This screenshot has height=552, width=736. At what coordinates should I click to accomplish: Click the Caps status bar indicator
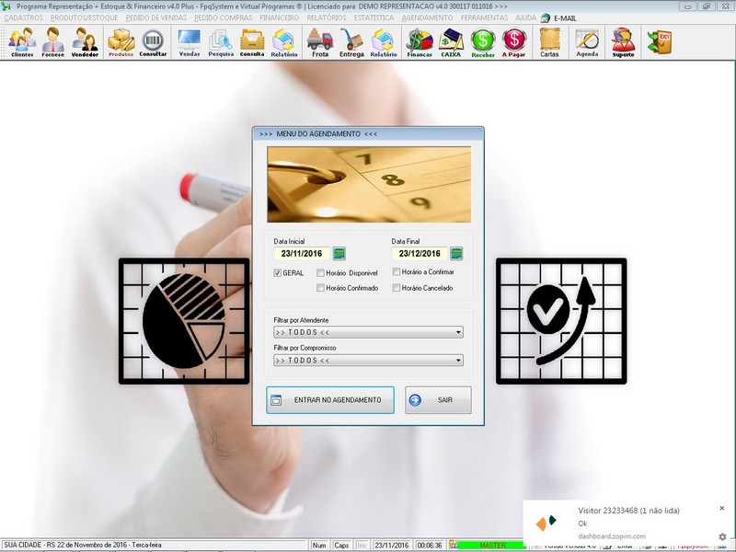point(341,546)
